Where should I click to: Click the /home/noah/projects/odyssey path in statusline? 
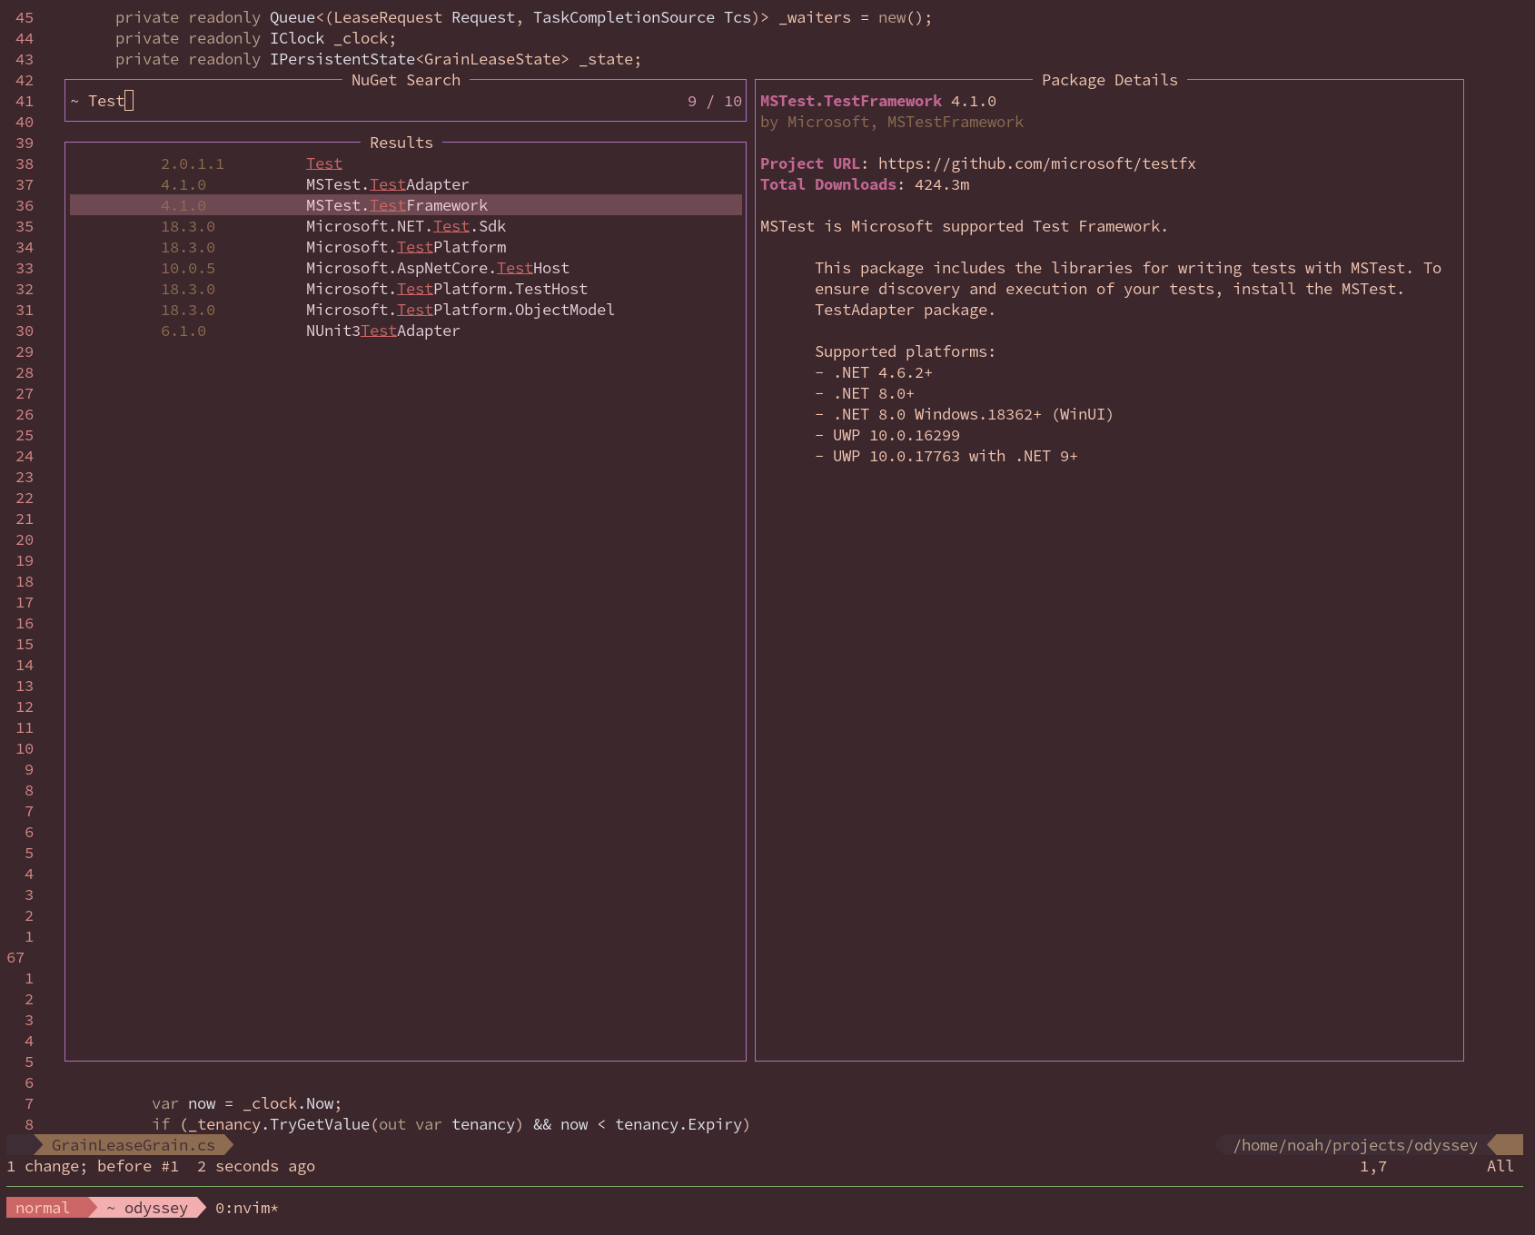1355,1145
